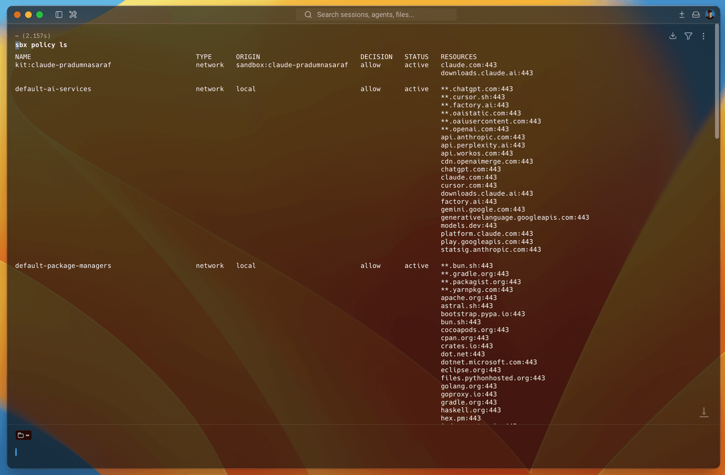Click 'crates.io:443' resource
This screenshot has width=725, height=475.
pos(467,346)
